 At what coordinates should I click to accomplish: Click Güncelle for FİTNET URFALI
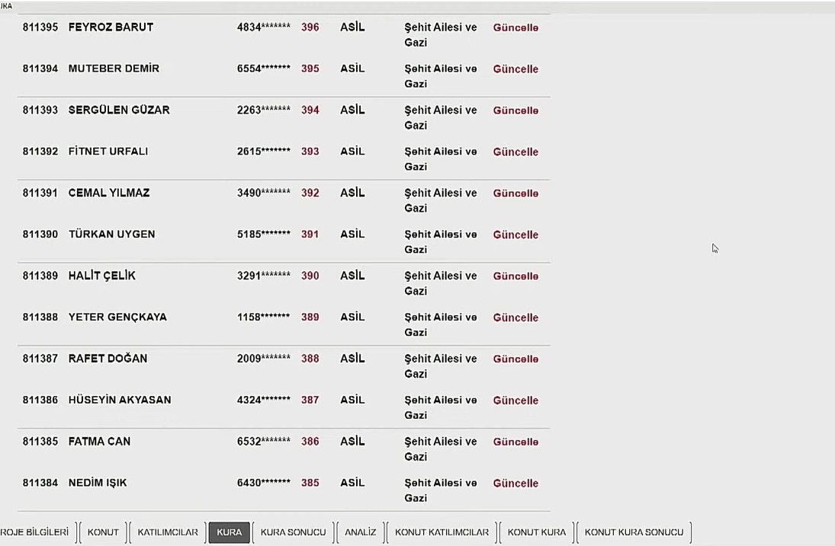(x=515, y=152)
